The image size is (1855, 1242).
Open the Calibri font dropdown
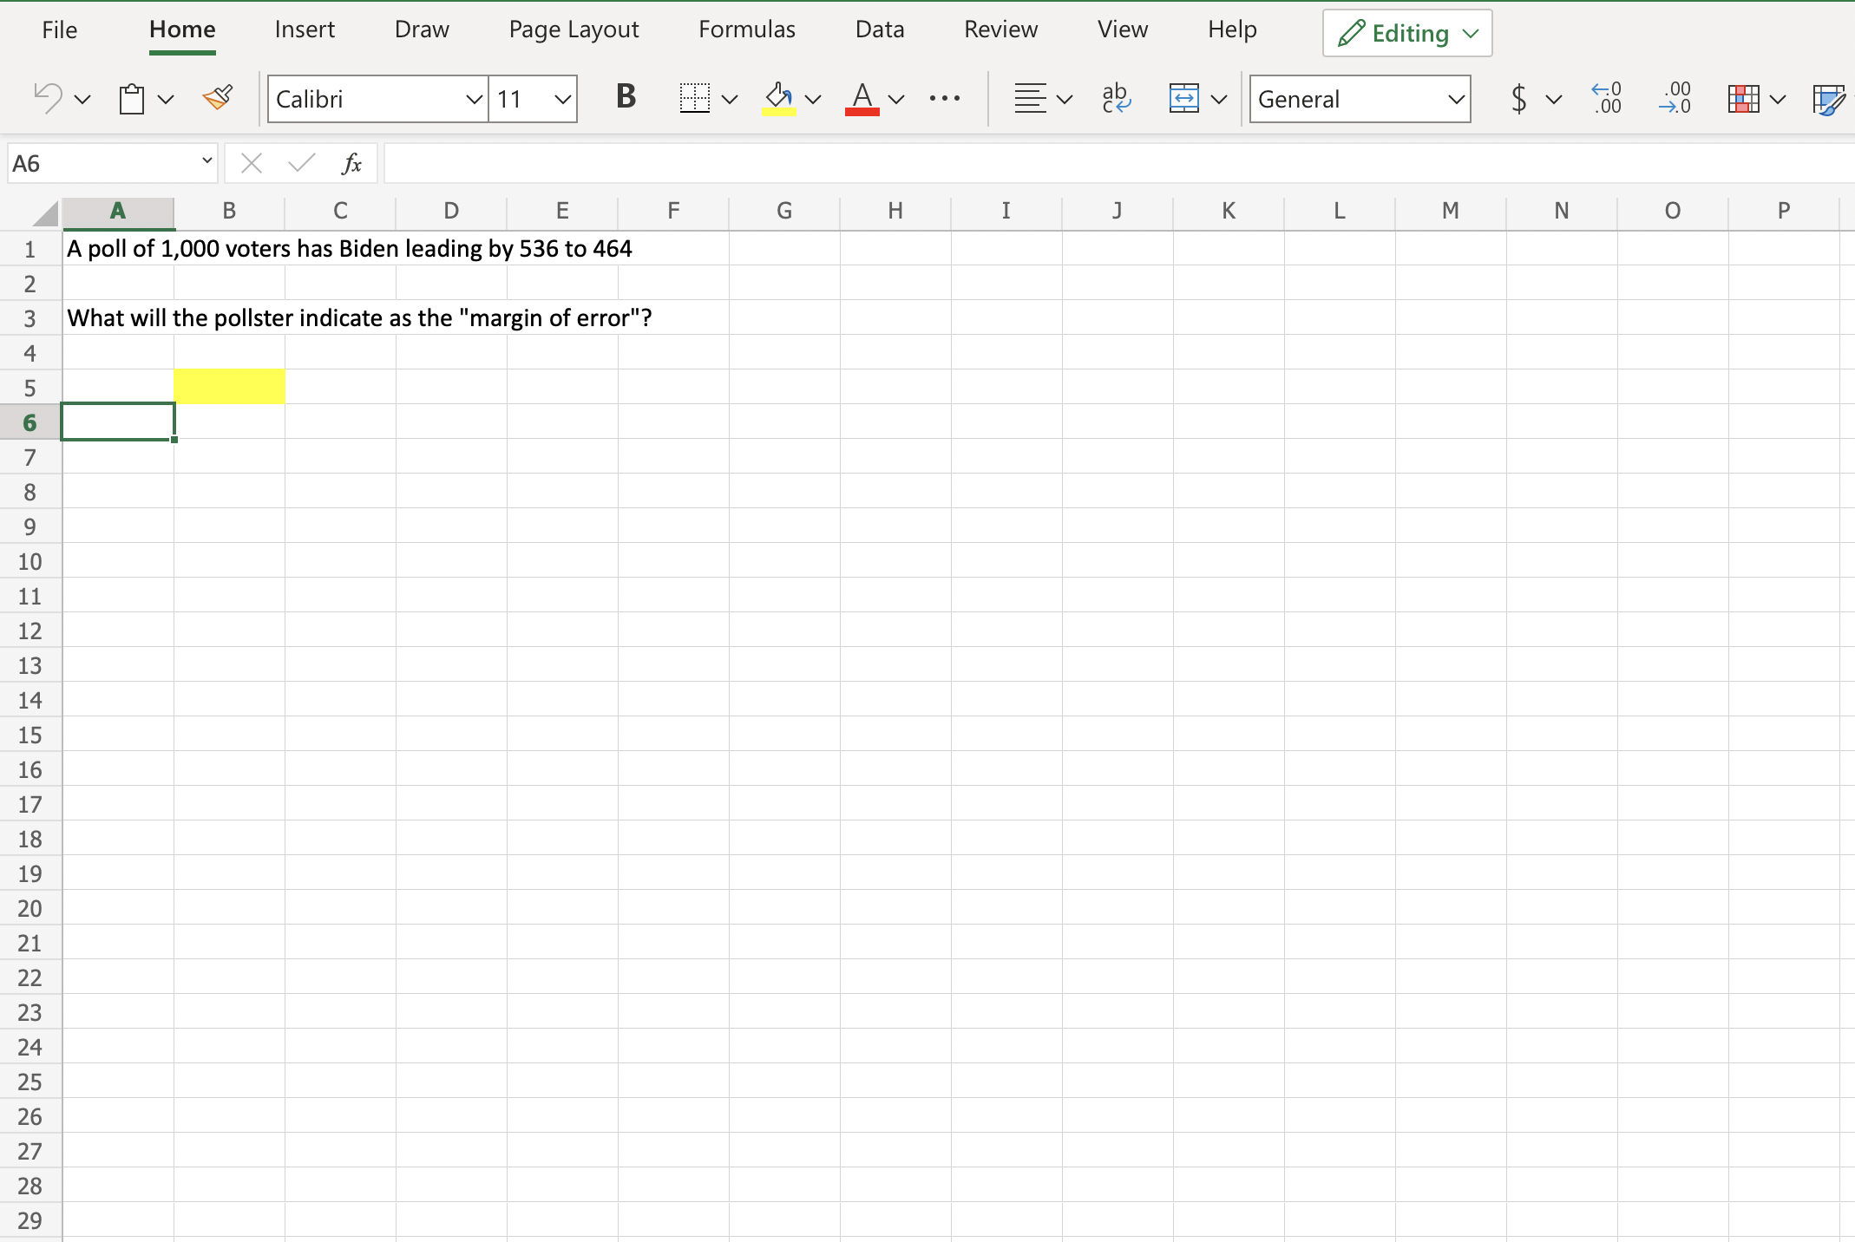tap(474, 100)
